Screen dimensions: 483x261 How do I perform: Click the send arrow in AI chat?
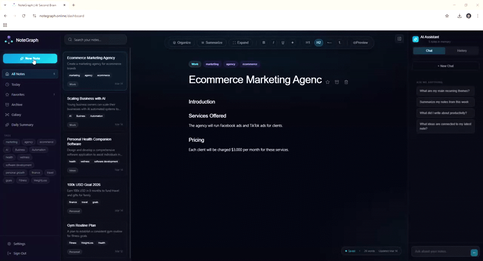pyautogui.click(x=474, y=253)
